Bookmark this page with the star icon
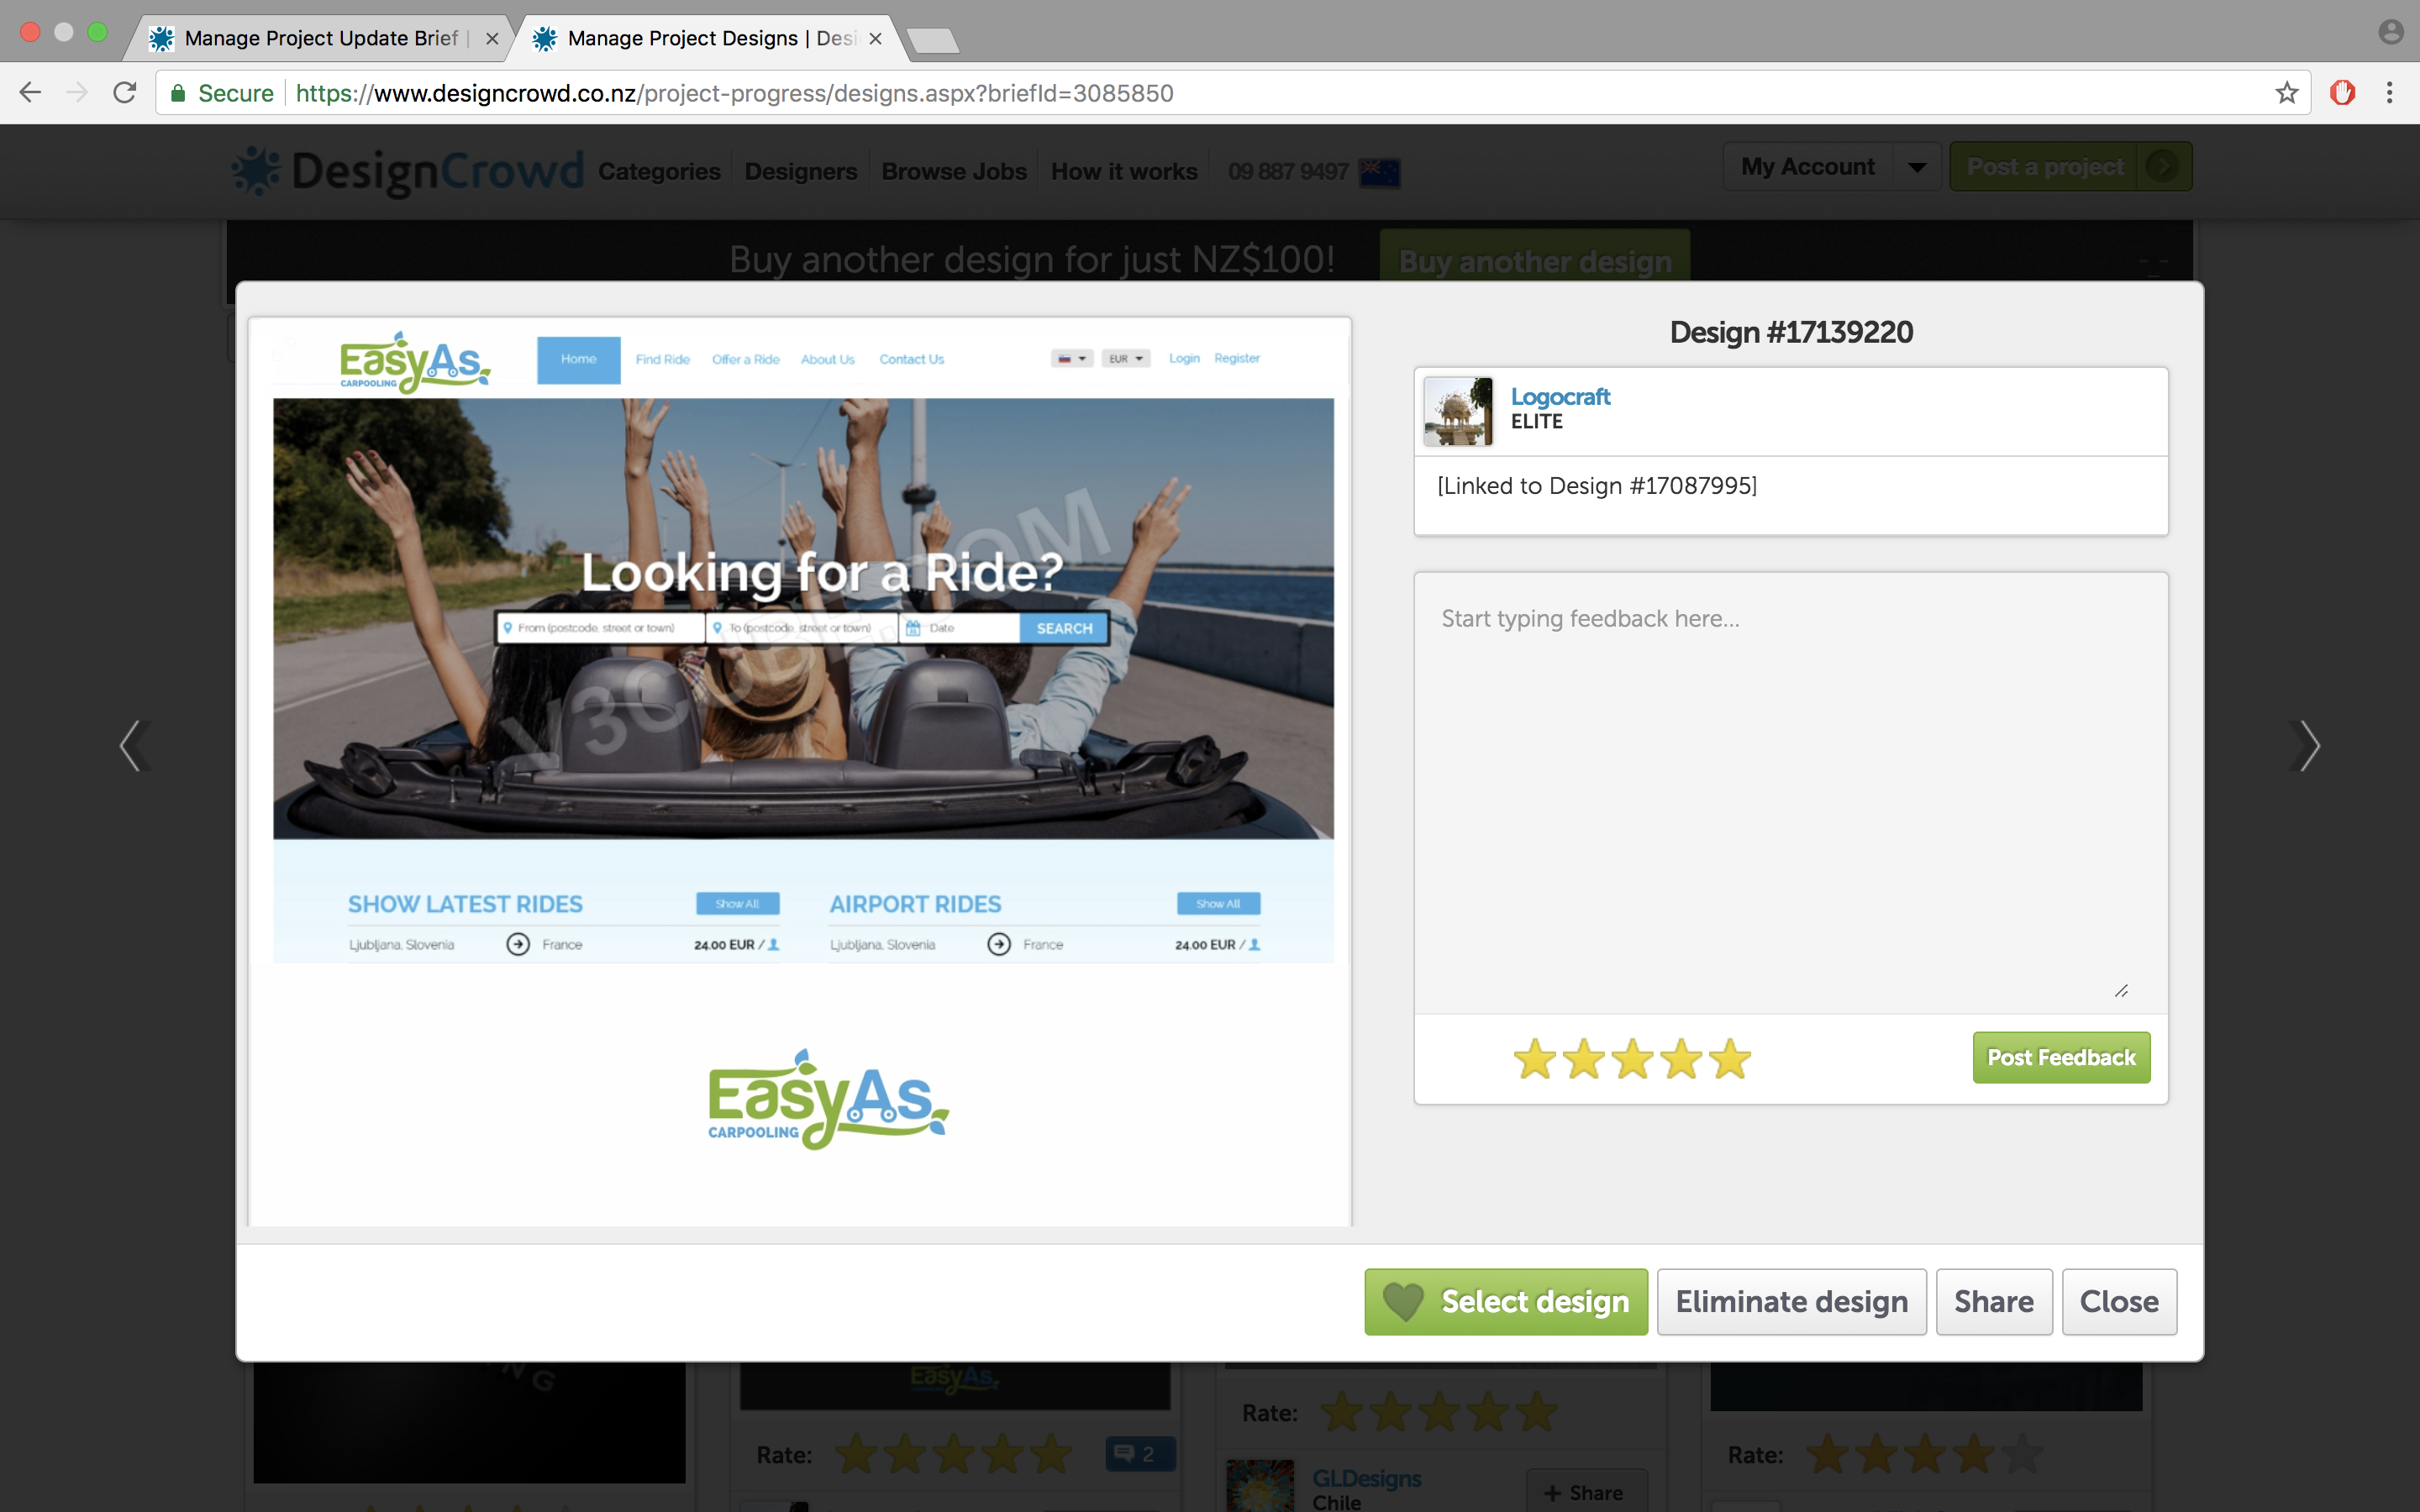This screenshot has width=2420, height=1512. [2286, 93]
